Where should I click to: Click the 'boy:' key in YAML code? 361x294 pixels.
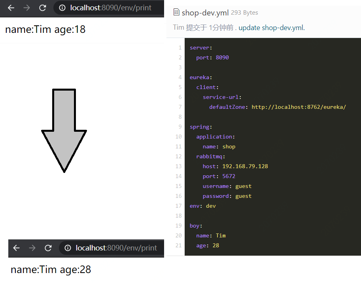point(196,226)
